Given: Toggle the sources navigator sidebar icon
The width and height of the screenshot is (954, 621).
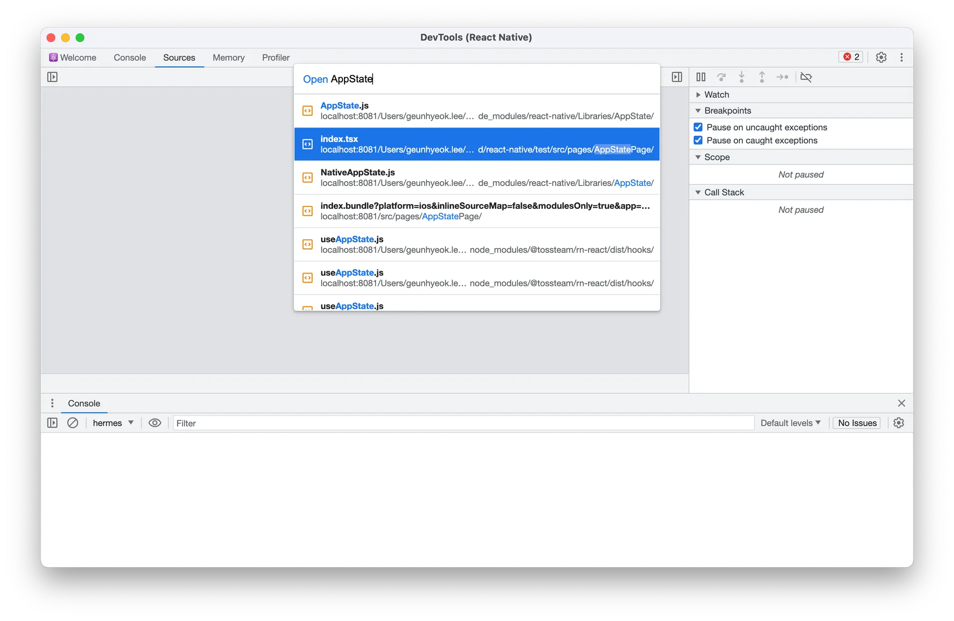Looking at the screenshot, I should 52,77.
